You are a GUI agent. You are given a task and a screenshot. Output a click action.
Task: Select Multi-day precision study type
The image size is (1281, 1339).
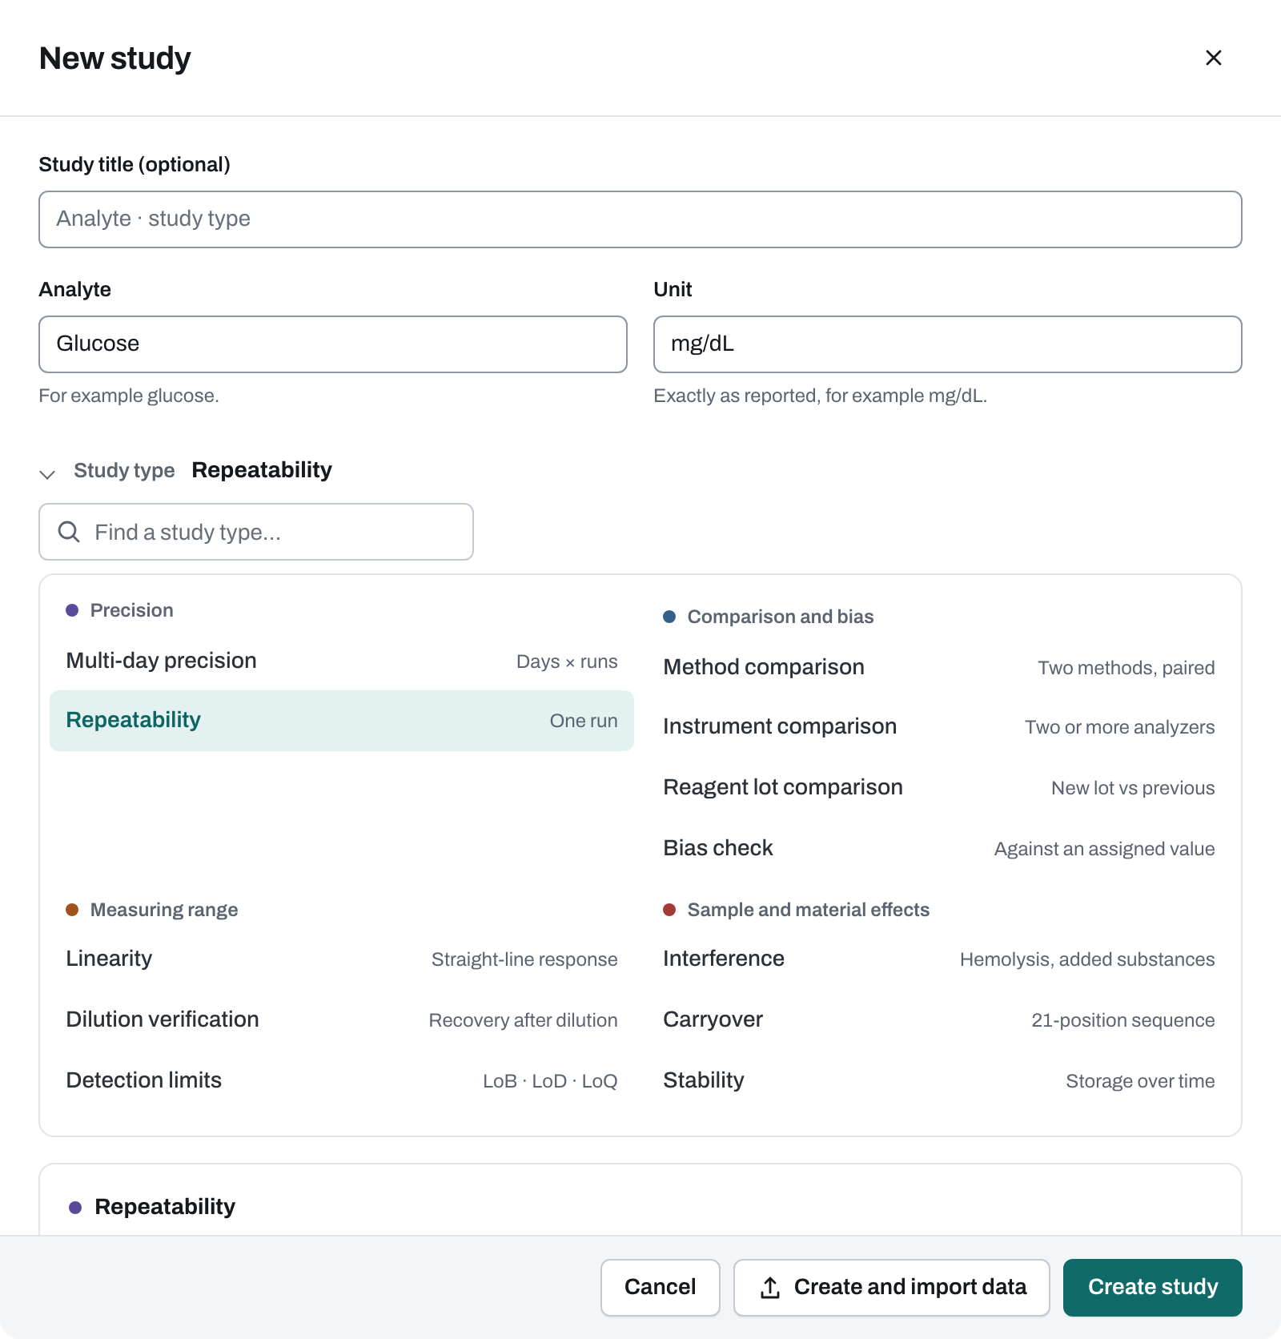pos(342,661)
